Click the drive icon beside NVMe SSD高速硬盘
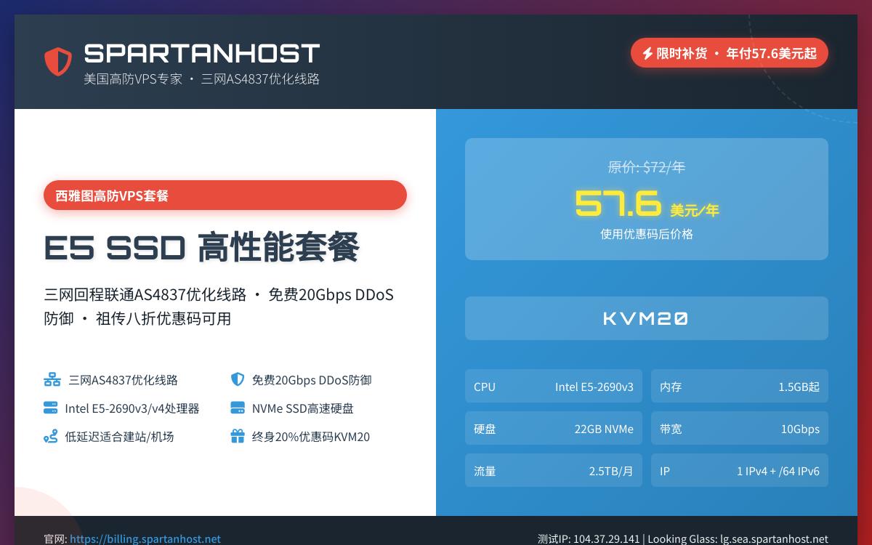Image resolution: width=872 pixels, height=545 pixels. coord(238,408)
